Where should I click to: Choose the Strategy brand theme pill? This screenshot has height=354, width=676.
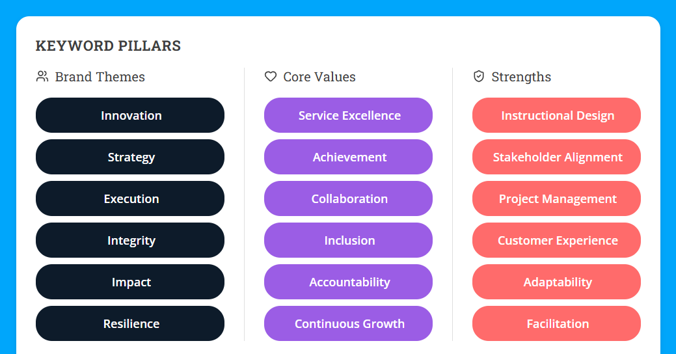tap(130, 157)
